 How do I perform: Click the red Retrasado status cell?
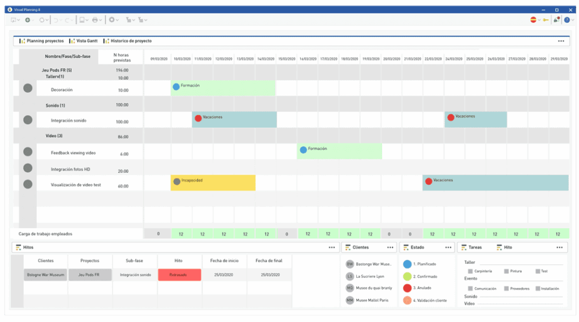pyautogui.click(x=179, y=275)
